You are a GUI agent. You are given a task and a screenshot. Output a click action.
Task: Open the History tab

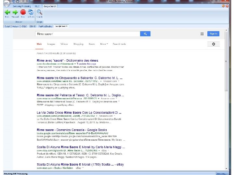pos(16,26)
